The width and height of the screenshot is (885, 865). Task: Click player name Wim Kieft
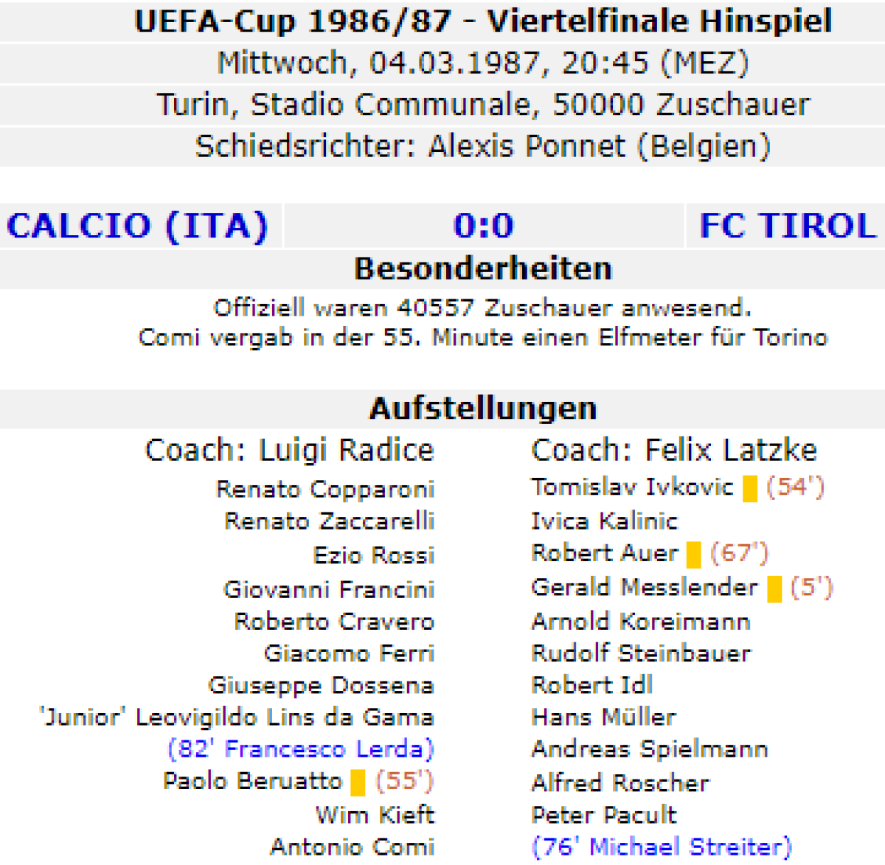pyautogui.click(x=375, y=814)
